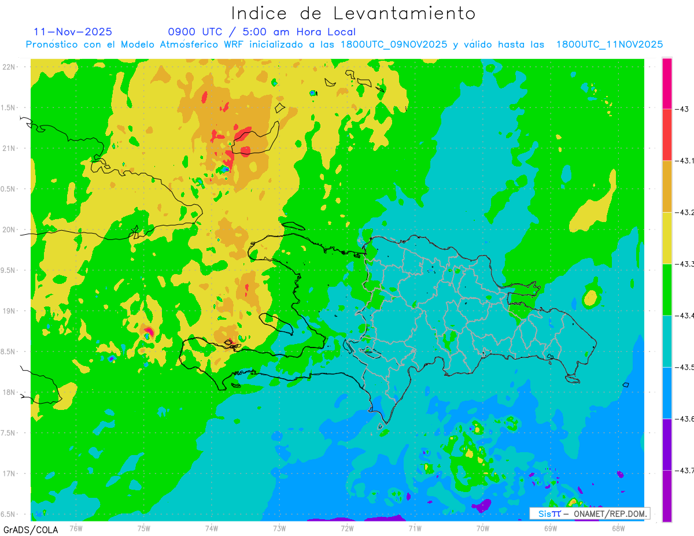The width and height of the screenshot is (694, 536).
Task: Click the '-43.5' colorbar value
Action: 684,367
